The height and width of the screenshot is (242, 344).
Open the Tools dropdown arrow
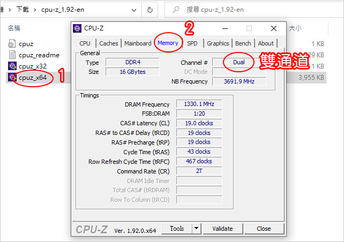[x=196, y=229]
